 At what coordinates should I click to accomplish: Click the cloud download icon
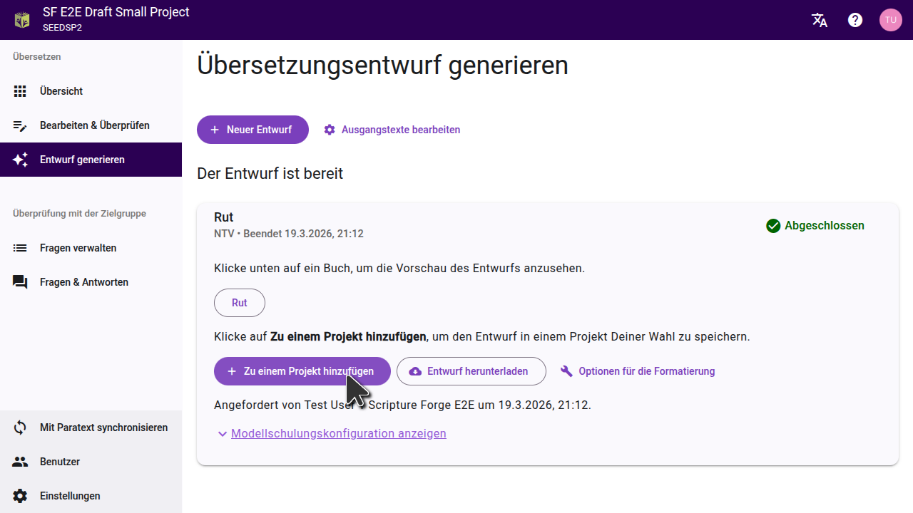point(415,371)
